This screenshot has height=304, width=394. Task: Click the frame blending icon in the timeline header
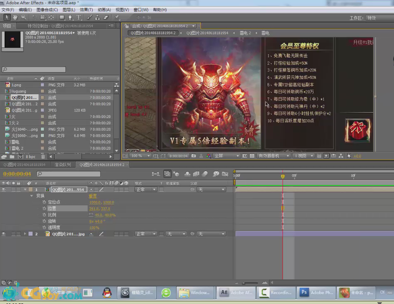point(196,174)
